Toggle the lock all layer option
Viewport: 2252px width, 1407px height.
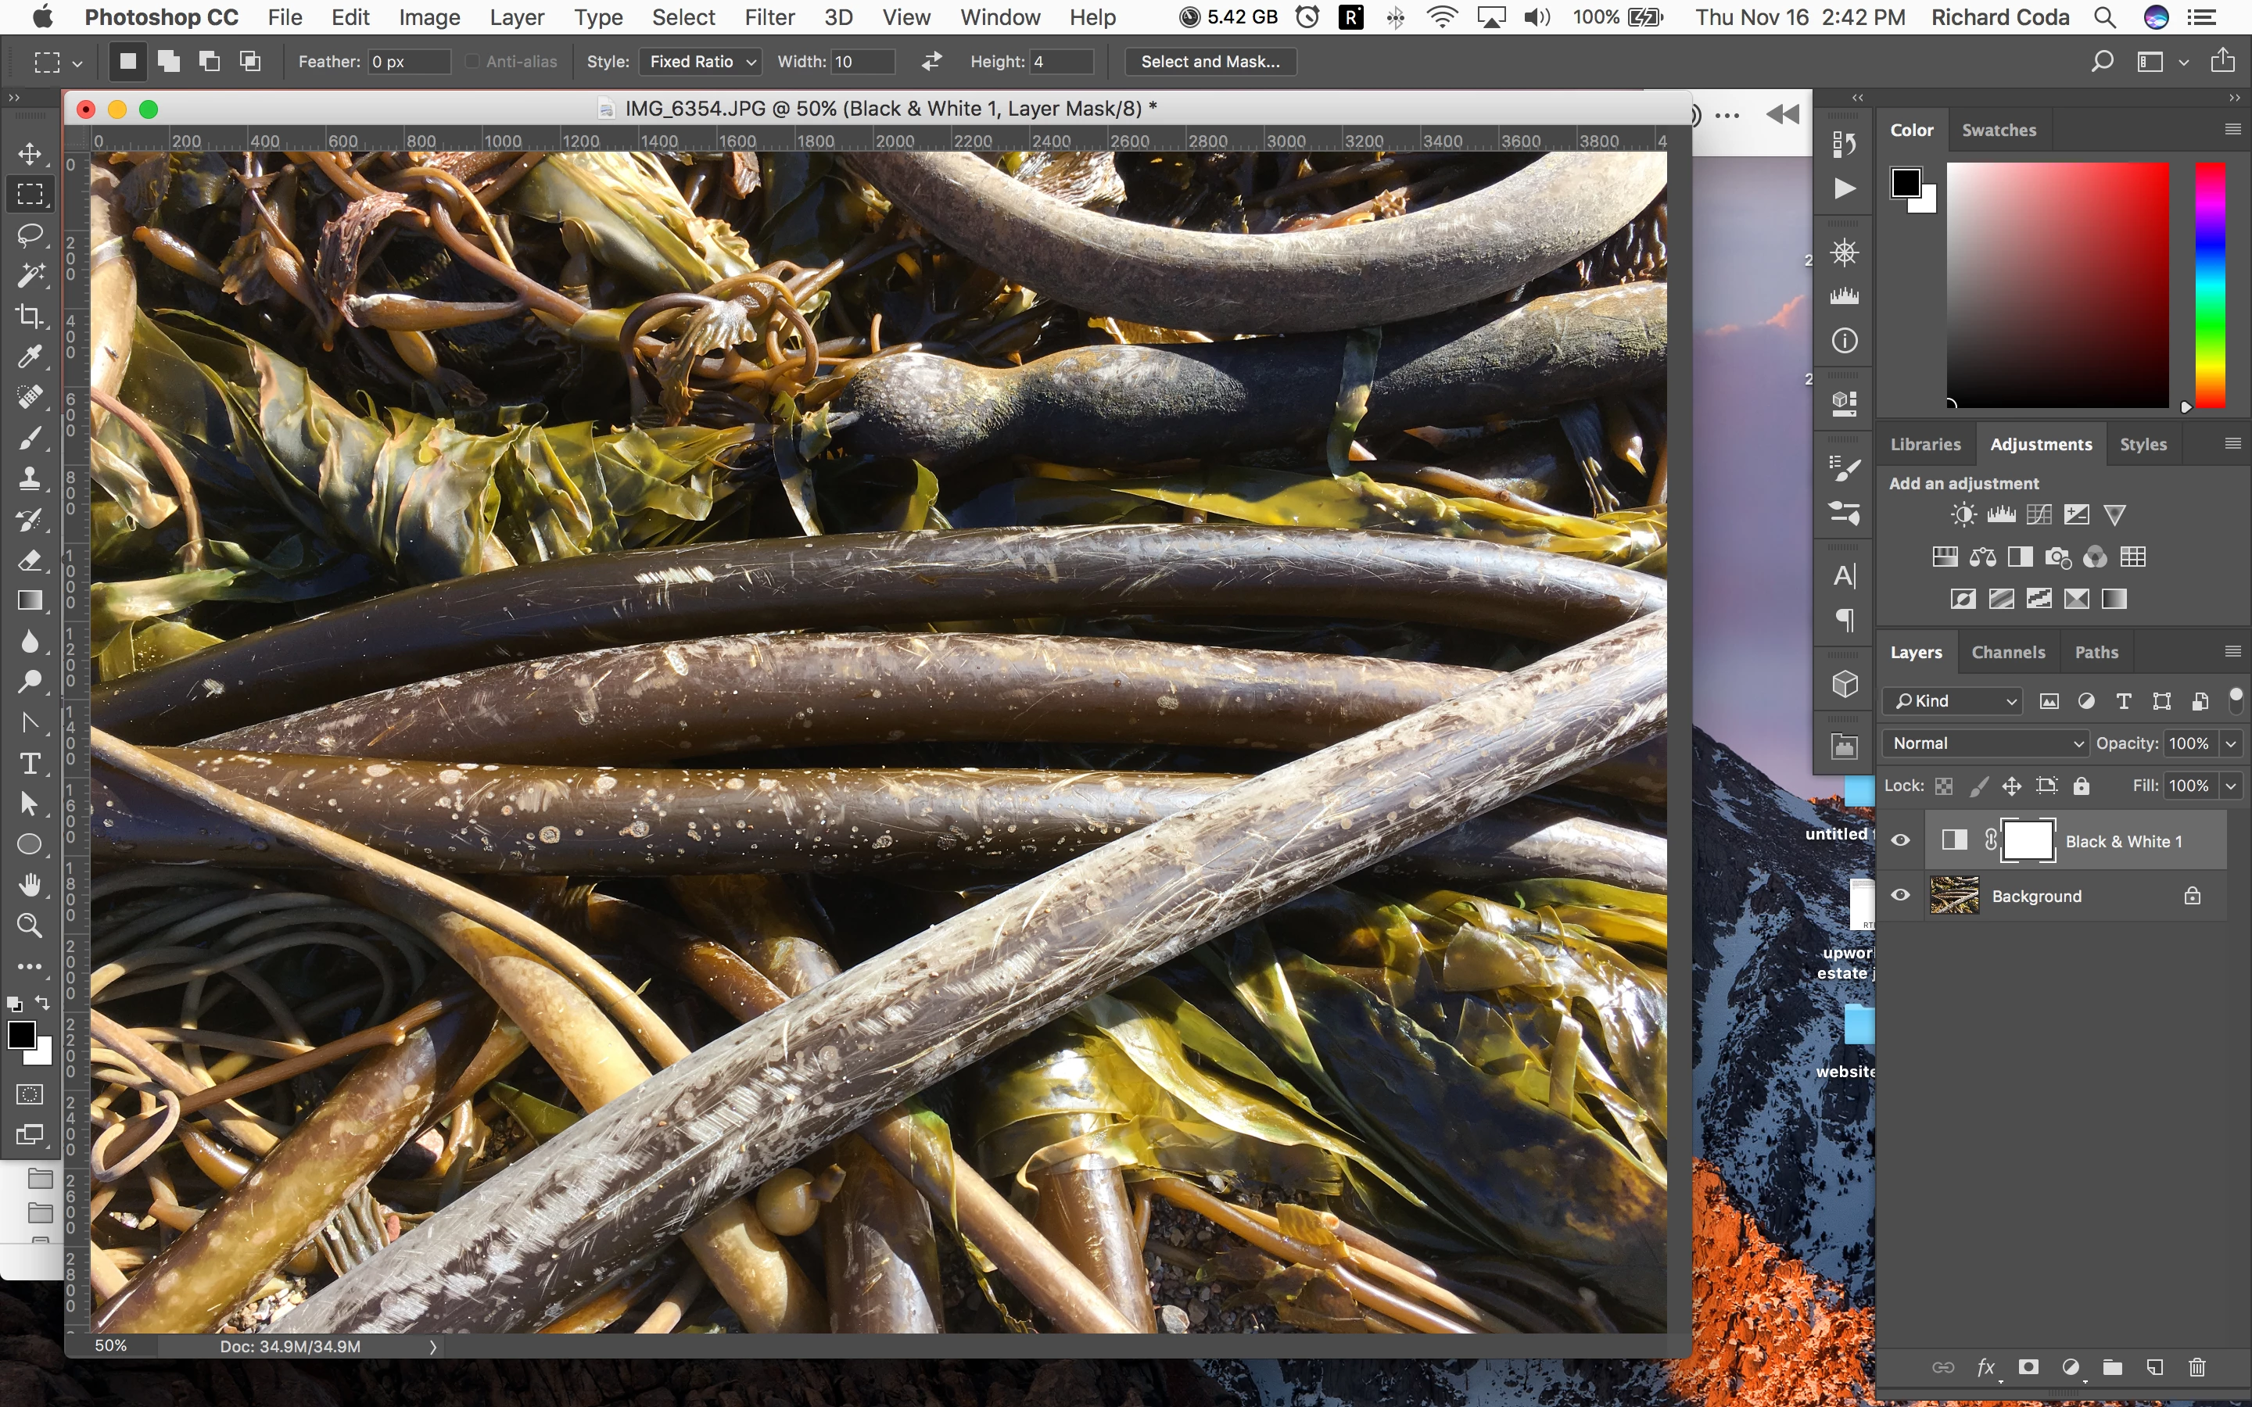coord(2082,786)
